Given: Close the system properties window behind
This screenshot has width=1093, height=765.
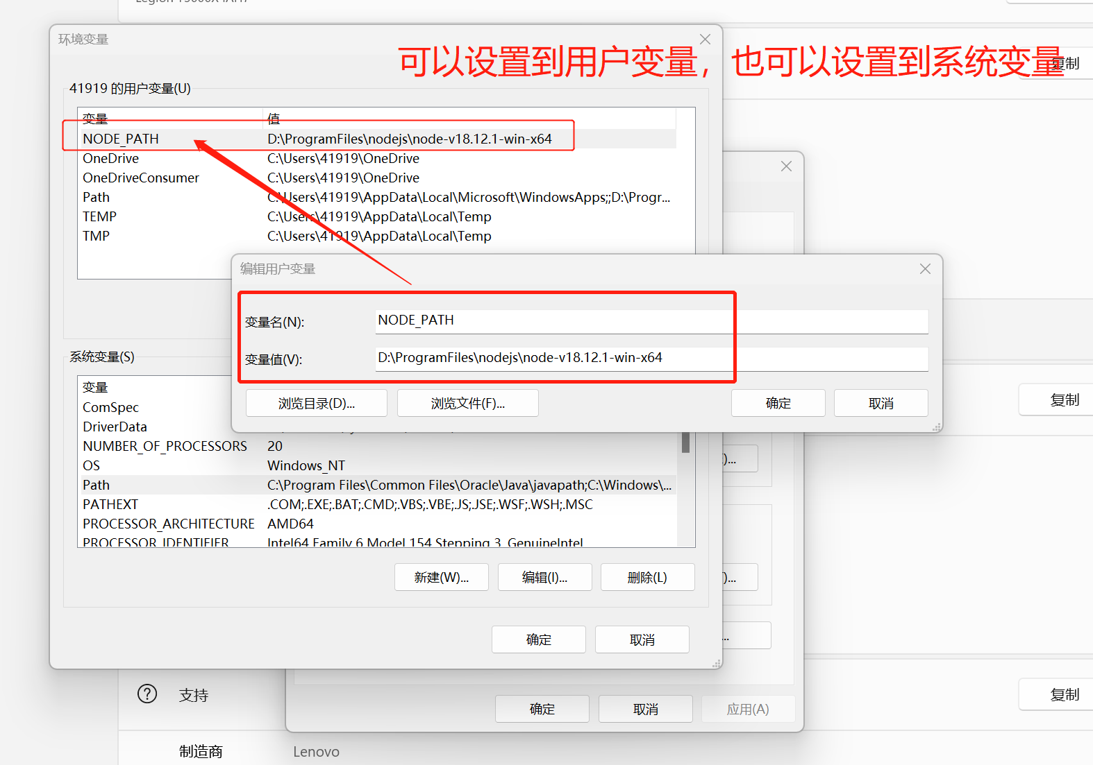Looking at the screenshot, I should point(786,166).
